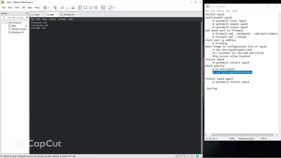Open the terminal Edit menu

(x=38, y=19)
